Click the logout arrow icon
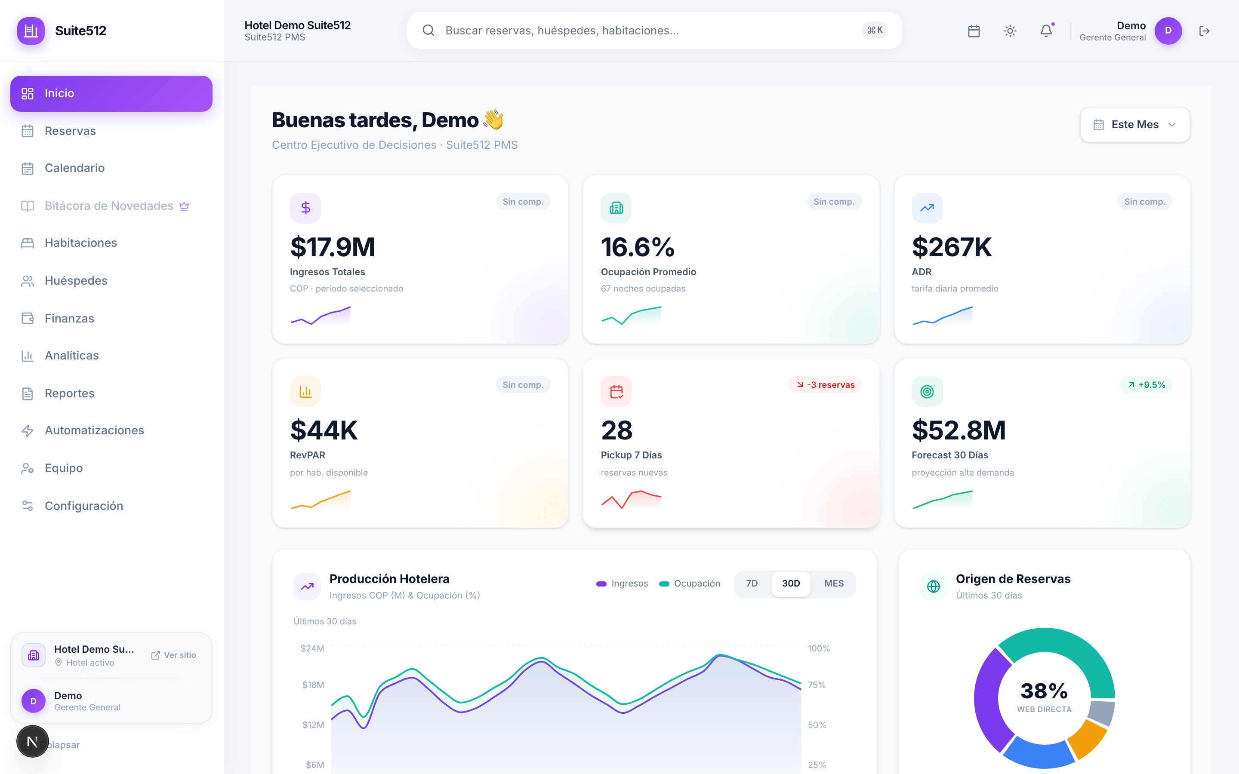 1204,31
